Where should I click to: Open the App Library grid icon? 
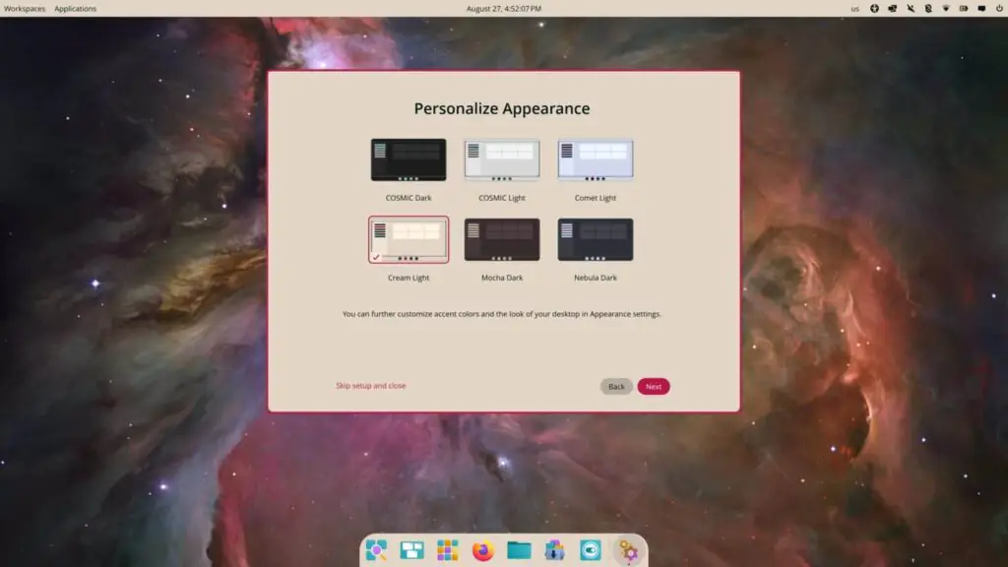point(448,550)
